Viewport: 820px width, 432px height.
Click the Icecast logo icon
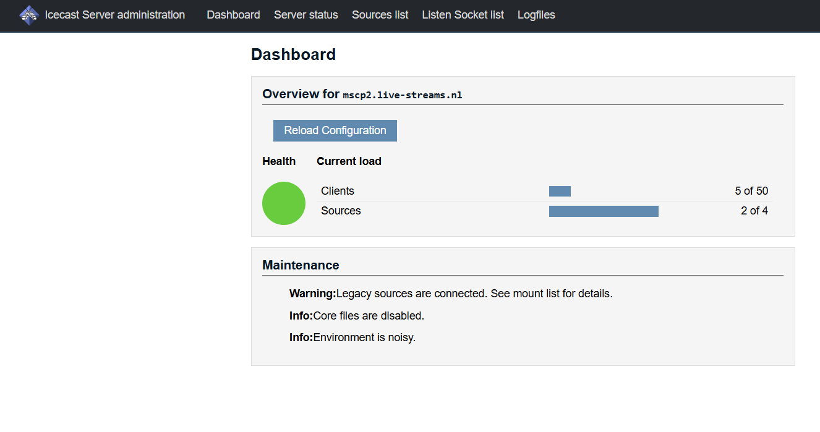(x=28, y=14)
